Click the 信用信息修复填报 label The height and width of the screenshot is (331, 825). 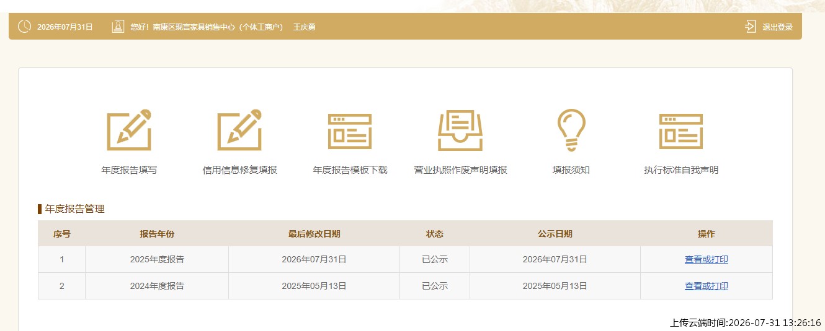[x=239, y=170]
